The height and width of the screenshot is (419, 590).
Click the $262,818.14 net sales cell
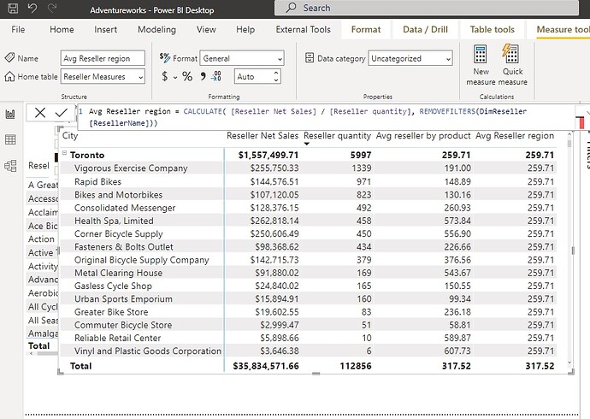[x=274, y=221]
